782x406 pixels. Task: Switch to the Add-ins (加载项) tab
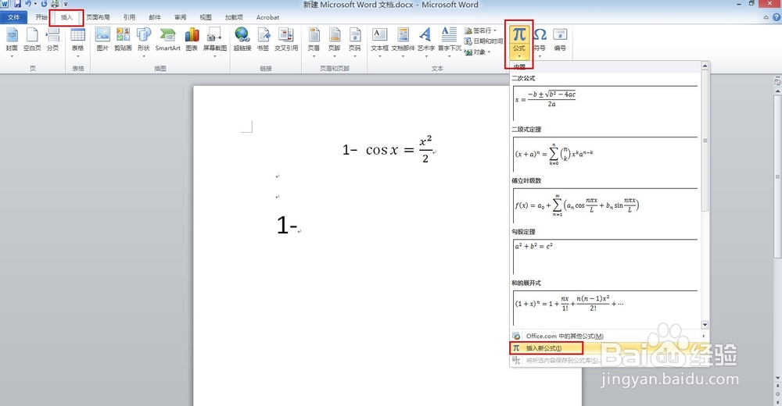click(x=234, y=17)
